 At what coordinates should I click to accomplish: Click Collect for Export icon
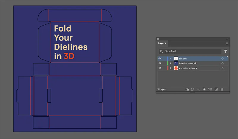click(187, 89)
